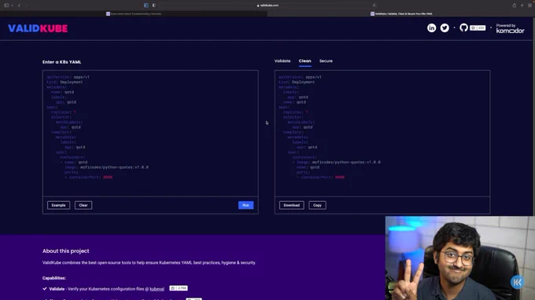Click the GitHub star count badge
Viewport: 535px width, 300px height.
pos(478,28)
